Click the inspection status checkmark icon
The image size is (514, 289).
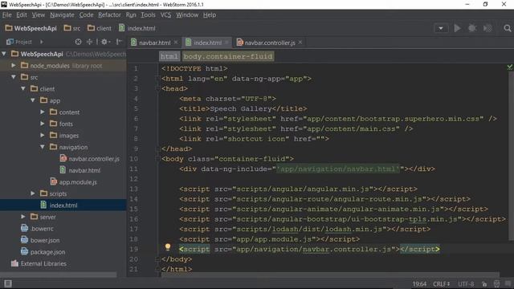tap(510, 67)
